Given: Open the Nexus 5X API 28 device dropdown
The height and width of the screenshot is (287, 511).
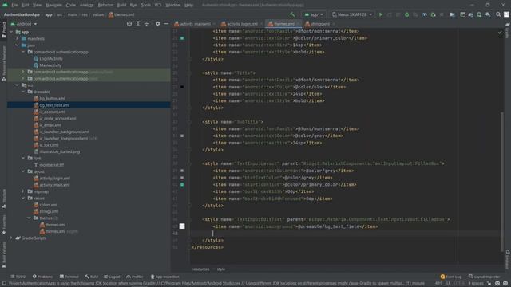Looking at the screenshot, I should click(352, 14).
